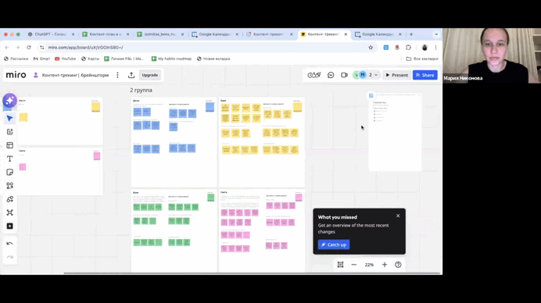Click the blue Share button

pyautogui.click(x=425, y=75)
